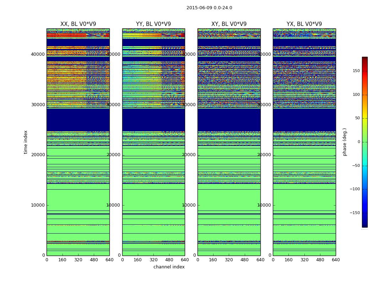Viewport: 373px width, 284px height.
Task: Click the "YX, BL V0*V9" subplot title
Action: click(x=304, y=24)
